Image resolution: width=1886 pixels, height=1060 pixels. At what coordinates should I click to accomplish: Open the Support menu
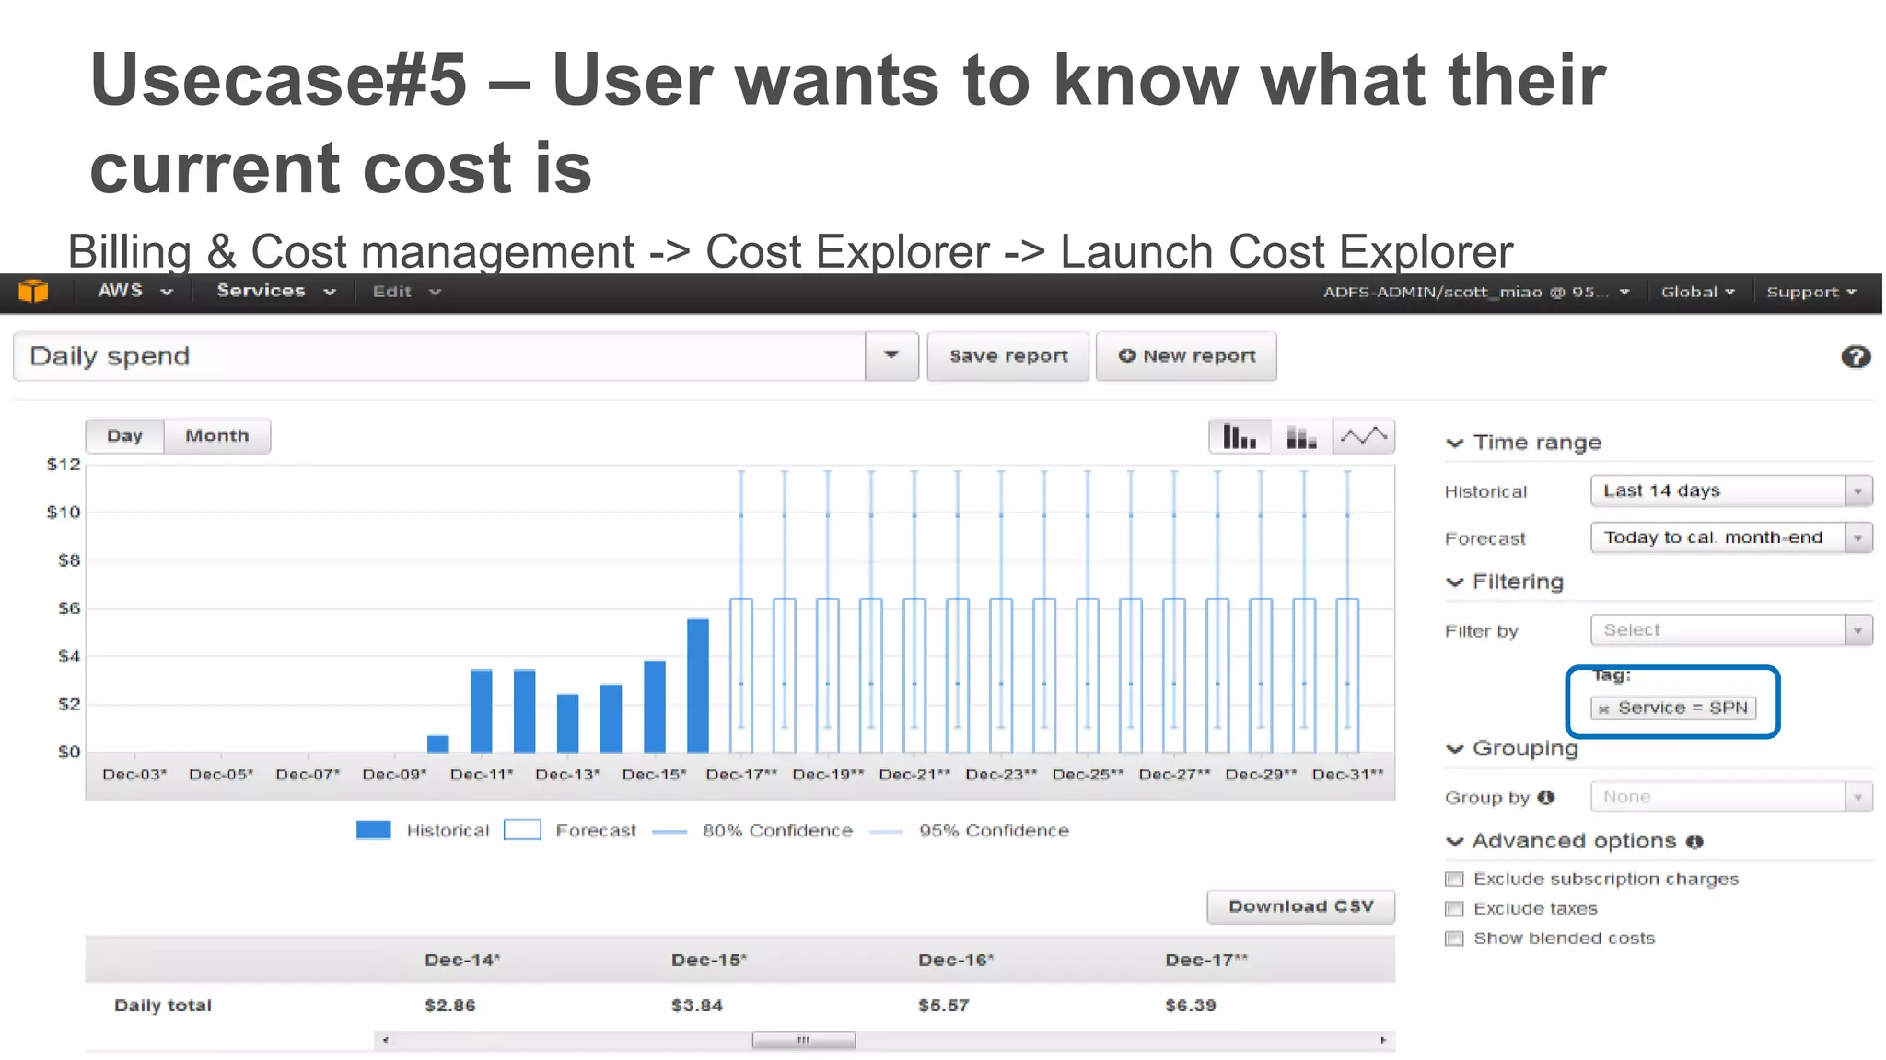pyautogui.click(x=1811, y=292)
